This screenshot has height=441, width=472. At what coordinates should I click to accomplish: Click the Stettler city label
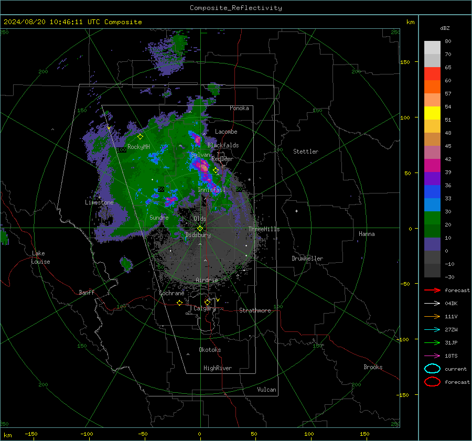[x=306, y=152]
